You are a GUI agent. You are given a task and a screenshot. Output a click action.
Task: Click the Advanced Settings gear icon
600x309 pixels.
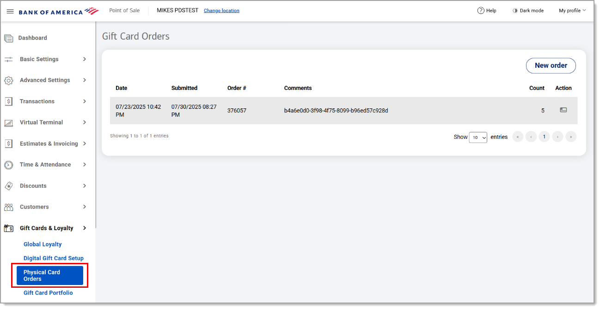pyautogui.click(x=8, y=81)
